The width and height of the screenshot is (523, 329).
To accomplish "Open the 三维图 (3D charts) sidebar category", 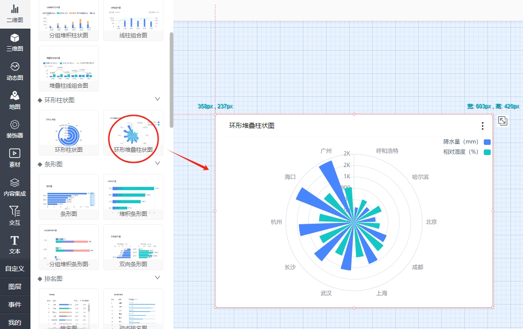I will [15, 42].
